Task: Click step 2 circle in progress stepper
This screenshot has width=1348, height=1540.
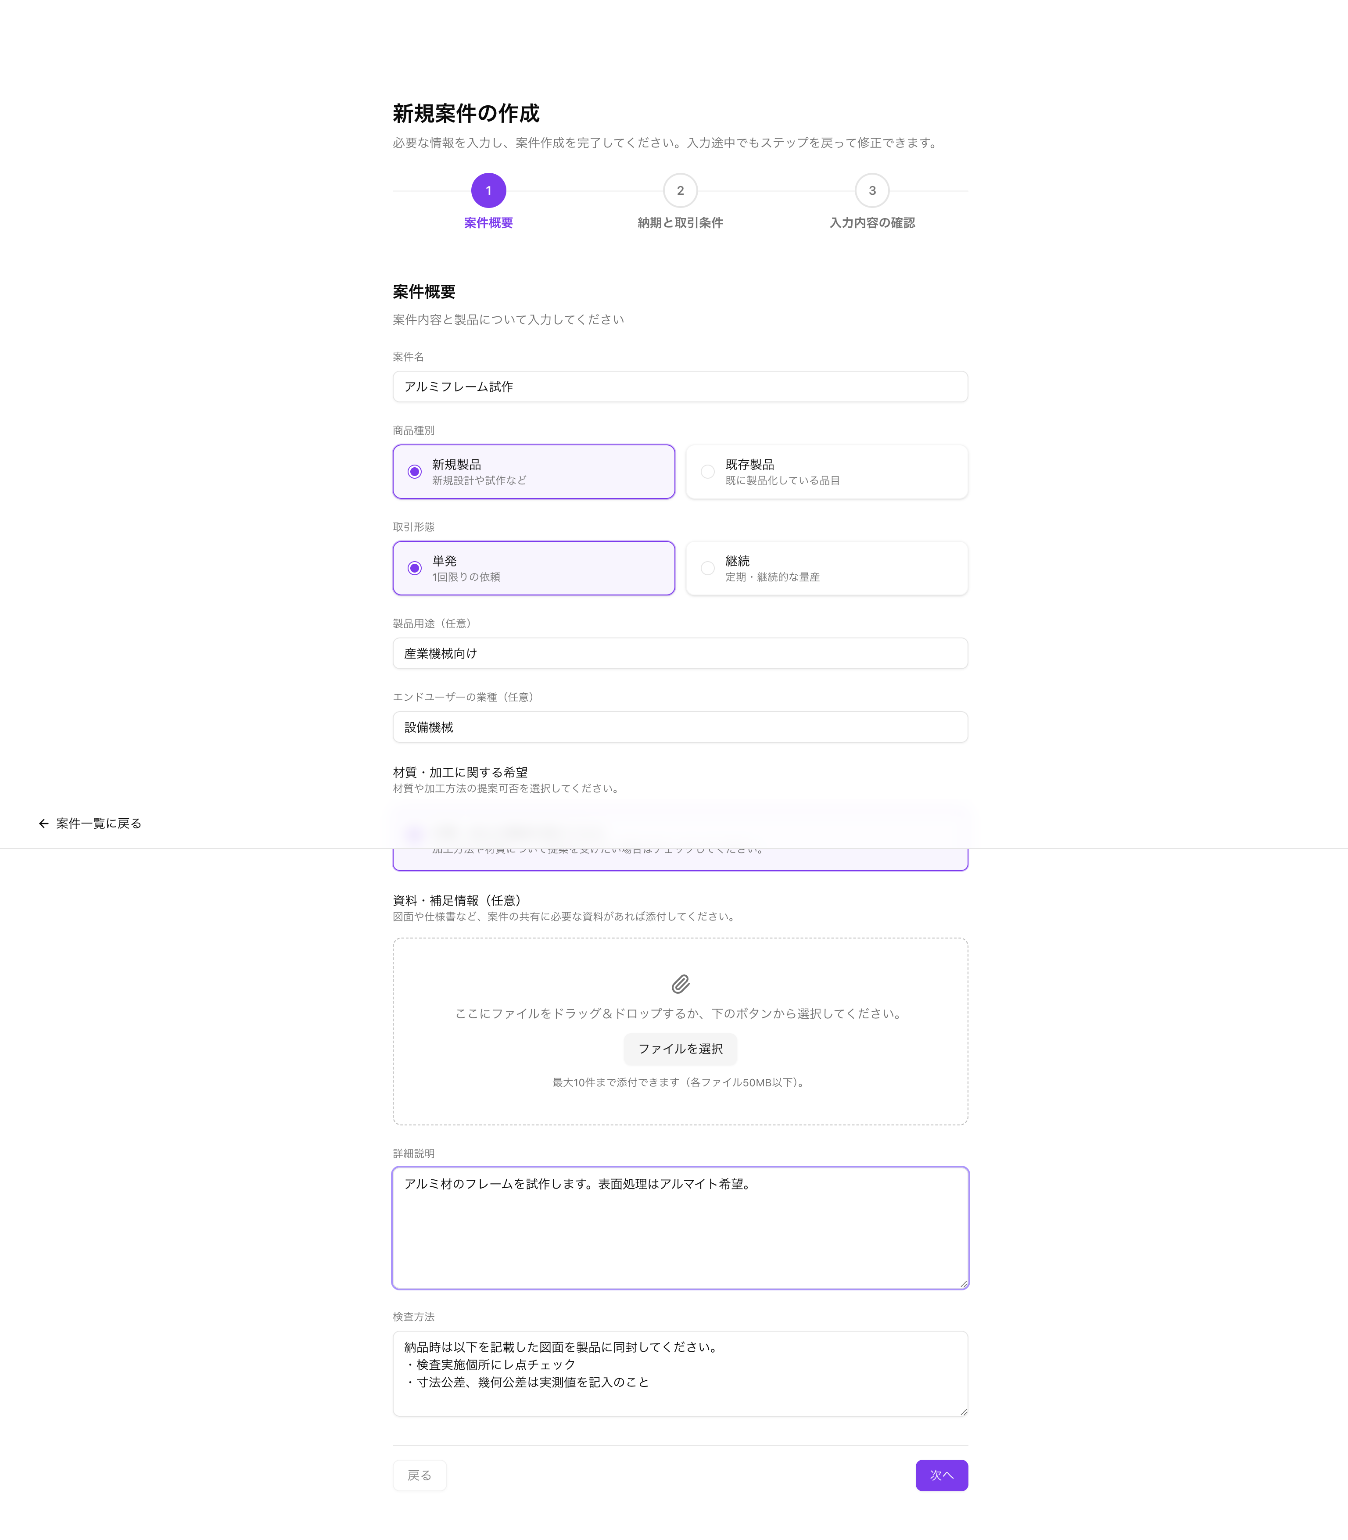Action: pos(680,191)
